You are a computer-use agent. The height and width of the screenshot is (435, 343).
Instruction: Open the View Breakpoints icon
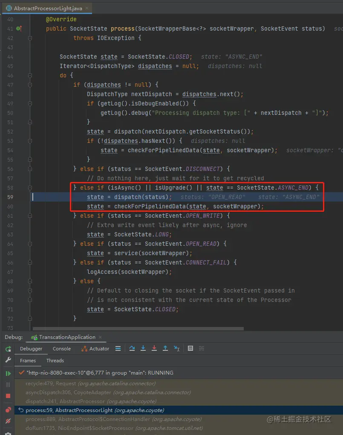coord(8,410)
